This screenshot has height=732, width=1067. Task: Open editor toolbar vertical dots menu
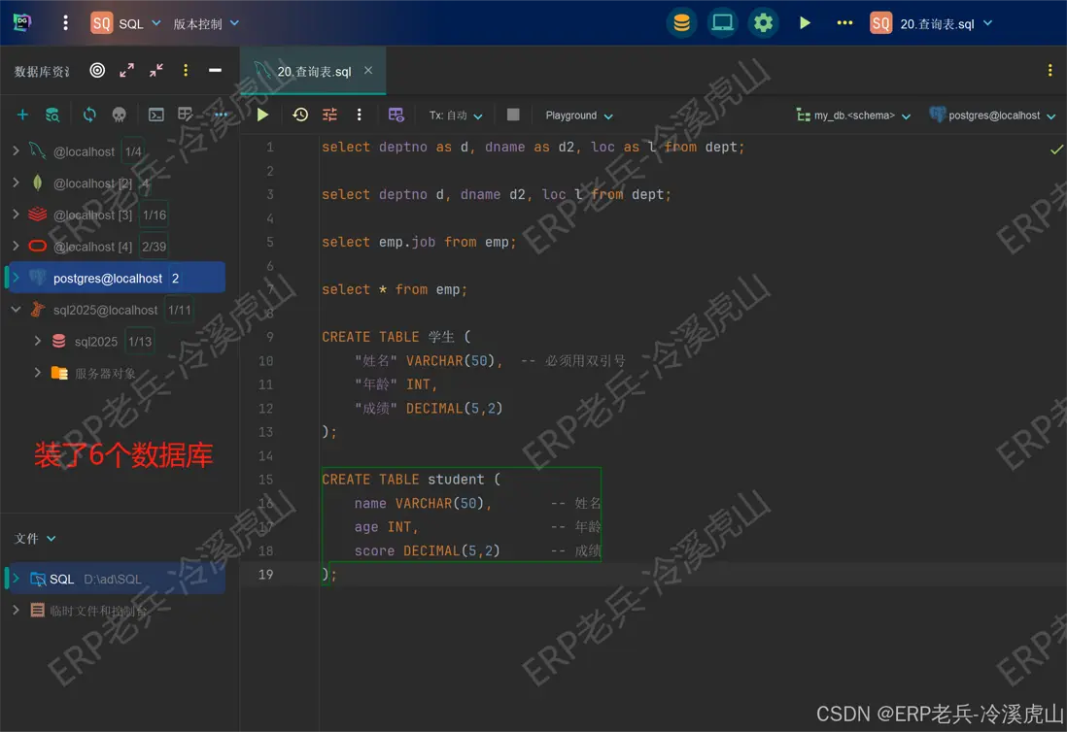360,115
